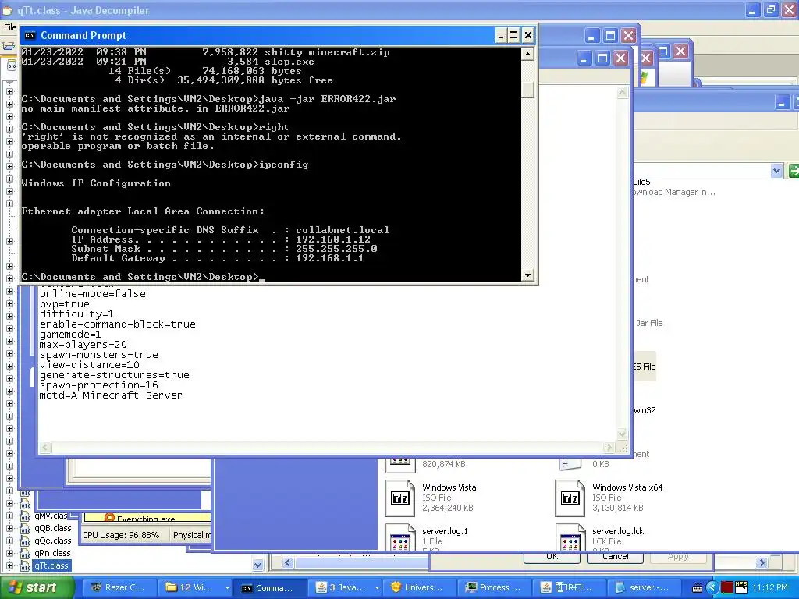Screen dimensions: 799x599
Task: Select qQe.class in the tree
Action: [x=53, y=541]
